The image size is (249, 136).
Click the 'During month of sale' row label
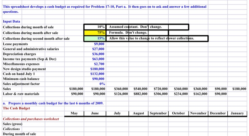coord(19,134)
